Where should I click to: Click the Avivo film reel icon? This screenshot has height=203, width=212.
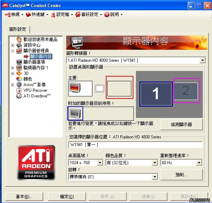coord(19,85)
